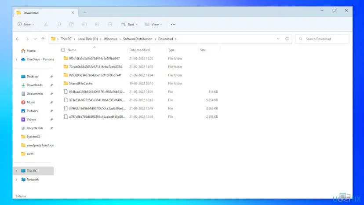Viewport: 364px width, 205px height.
Task: Select file starting with 3799db1b38b
Action: pyautogui.click(x=94, y=108)
